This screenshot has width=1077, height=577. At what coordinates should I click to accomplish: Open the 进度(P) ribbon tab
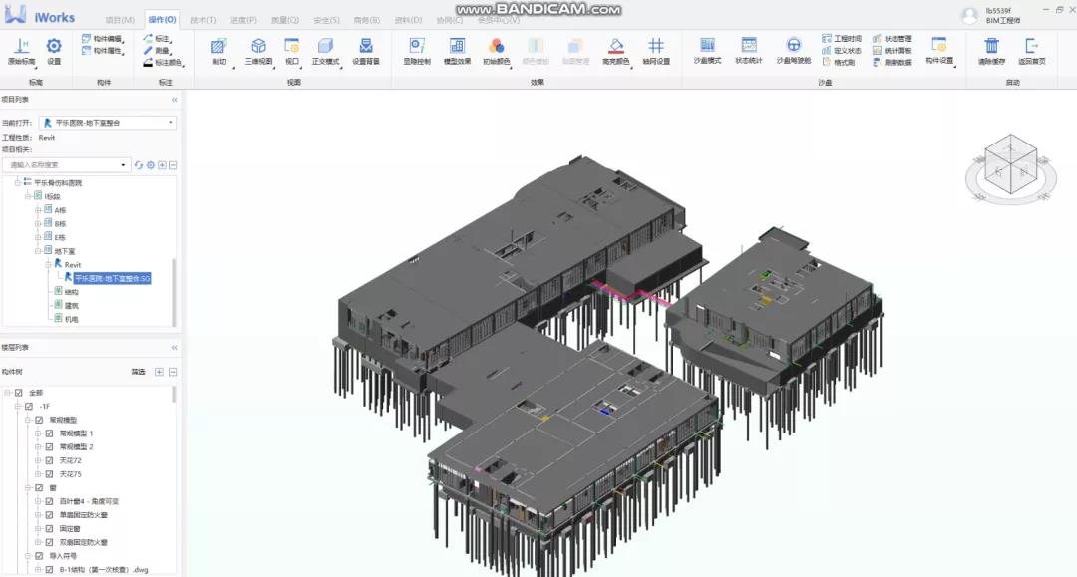[243, 20]
